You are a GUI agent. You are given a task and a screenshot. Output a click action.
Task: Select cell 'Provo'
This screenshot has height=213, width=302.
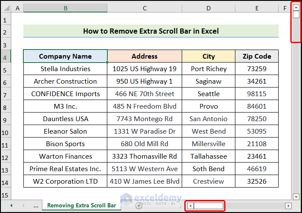[x=209, y=106]
